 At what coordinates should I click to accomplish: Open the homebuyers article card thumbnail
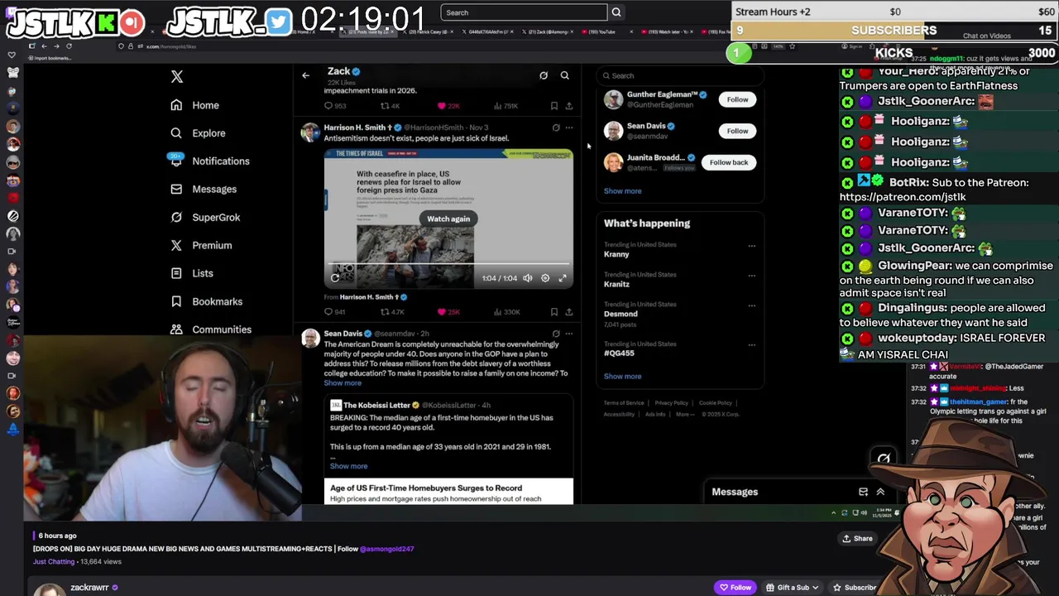pyautogui.click(x=448, y=493)
